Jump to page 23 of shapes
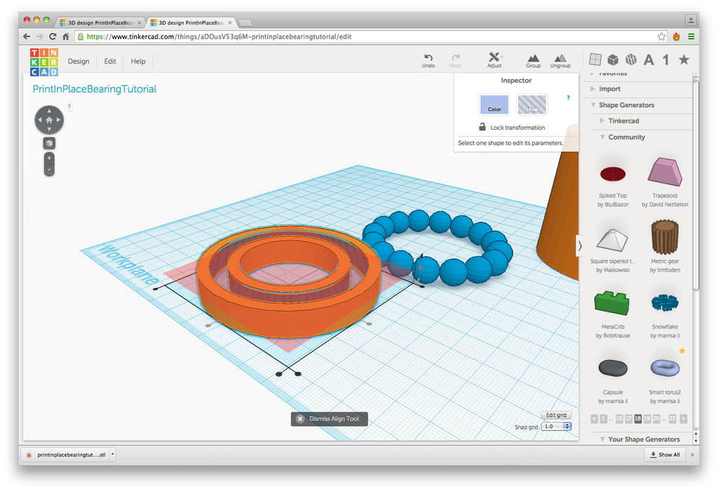 point(672,419)
